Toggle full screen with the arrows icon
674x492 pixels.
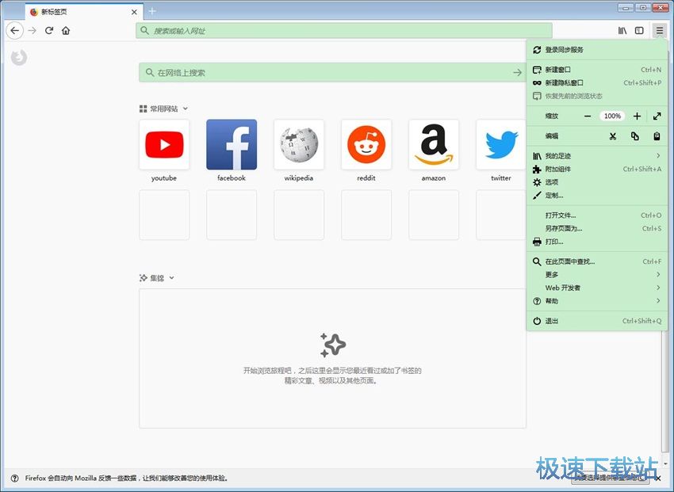[657, 116]
